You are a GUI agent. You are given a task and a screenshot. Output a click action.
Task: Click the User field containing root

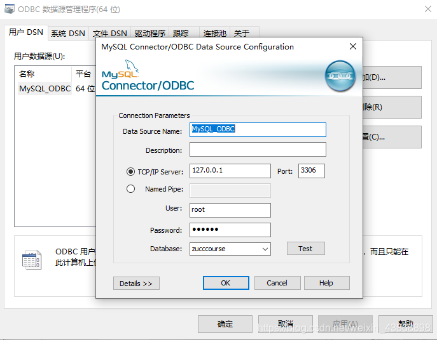pyautogui.click(x=230, y=210)
